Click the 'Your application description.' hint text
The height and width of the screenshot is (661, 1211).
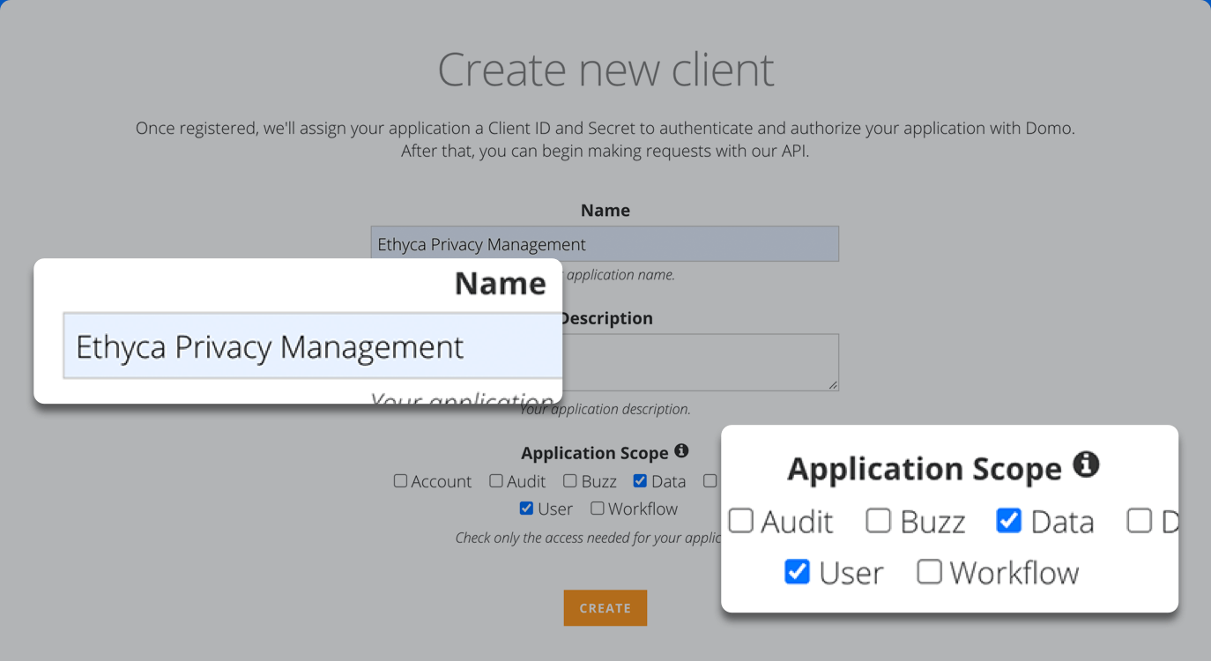click(605, 409)
